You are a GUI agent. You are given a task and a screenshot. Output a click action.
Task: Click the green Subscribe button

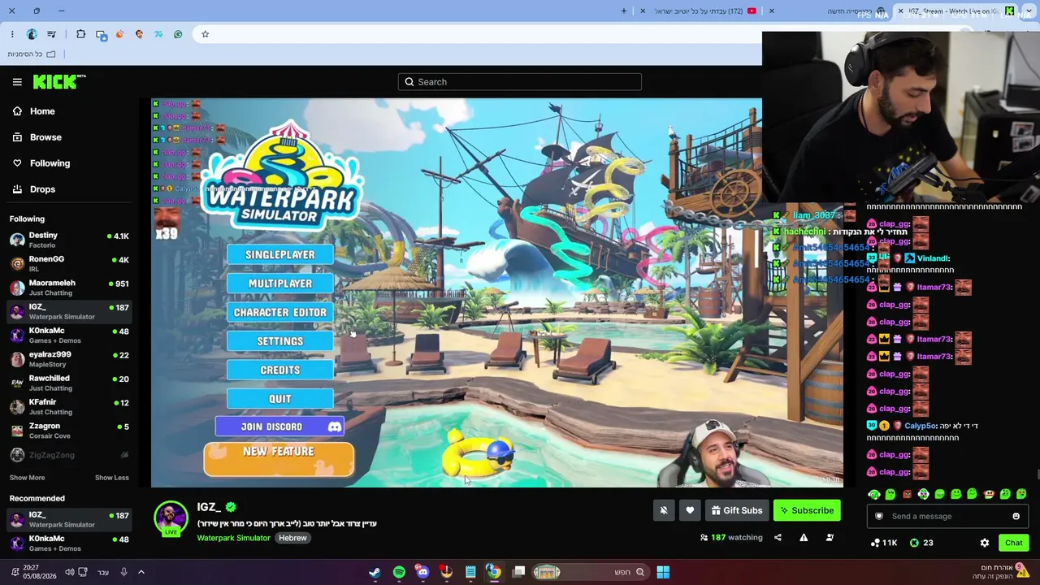tap(807, 510)
